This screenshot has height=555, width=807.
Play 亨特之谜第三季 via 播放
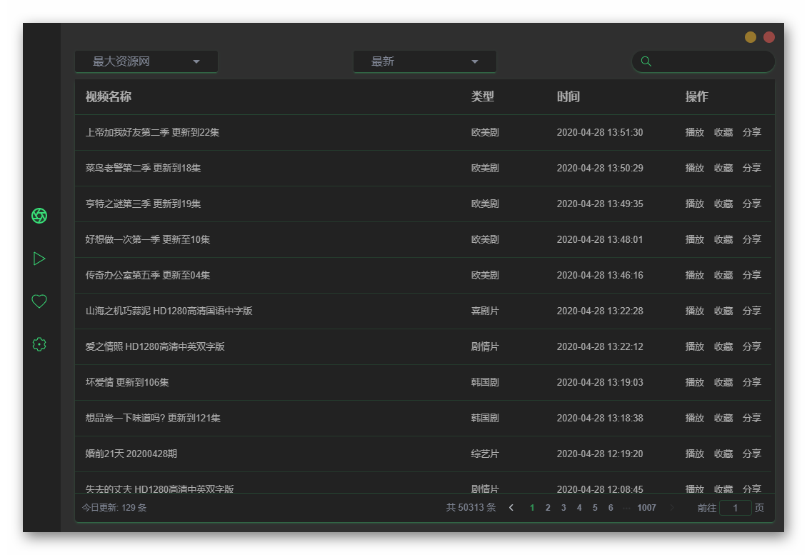click(x=694, y=204)
